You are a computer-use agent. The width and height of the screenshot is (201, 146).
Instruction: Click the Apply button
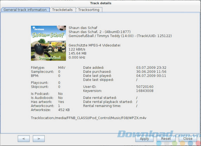coord(144,138)
